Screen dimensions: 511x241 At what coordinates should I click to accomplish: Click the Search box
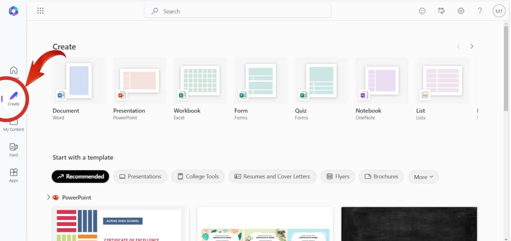coord(238,11)
